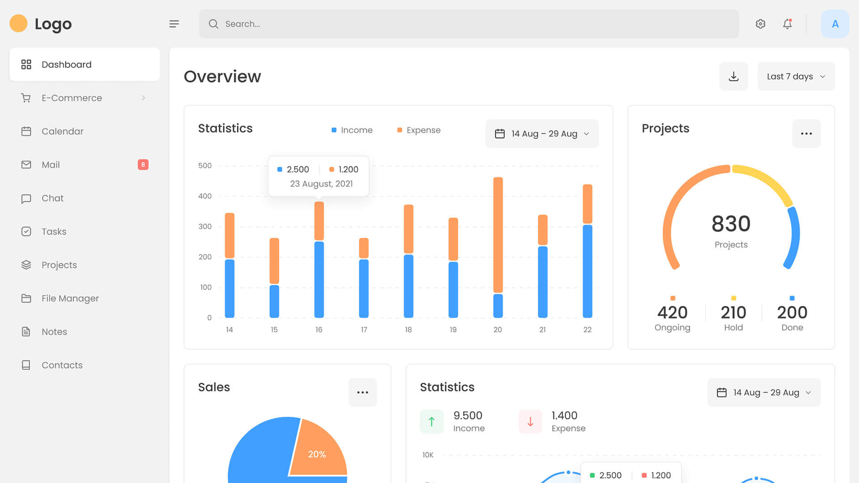The width and height of the screenshot is (859, 483).
Task: Click into the Search input field
Action: (469, 24)
